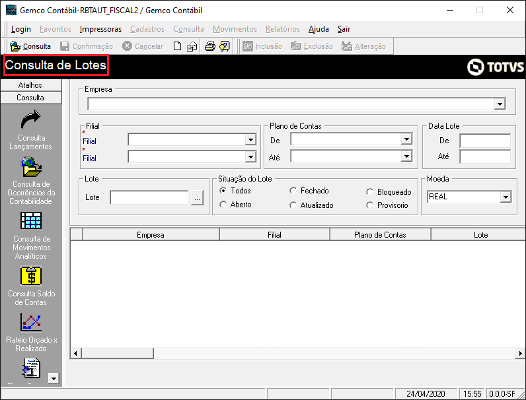Select Todos lot situation
This screenshot has width=526, height=400.
pyautogui.click(x=223, y=190)
